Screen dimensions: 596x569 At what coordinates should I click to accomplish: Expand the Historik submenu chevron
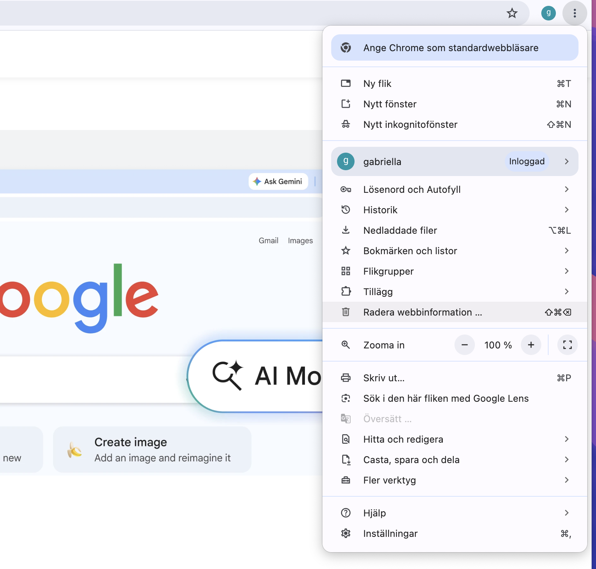(566, 210)
